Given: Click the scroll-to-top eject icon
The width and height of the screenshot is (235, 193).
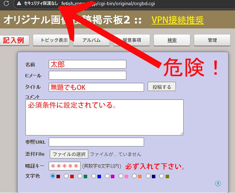Looking at the screenshot, I should point(218,183).
